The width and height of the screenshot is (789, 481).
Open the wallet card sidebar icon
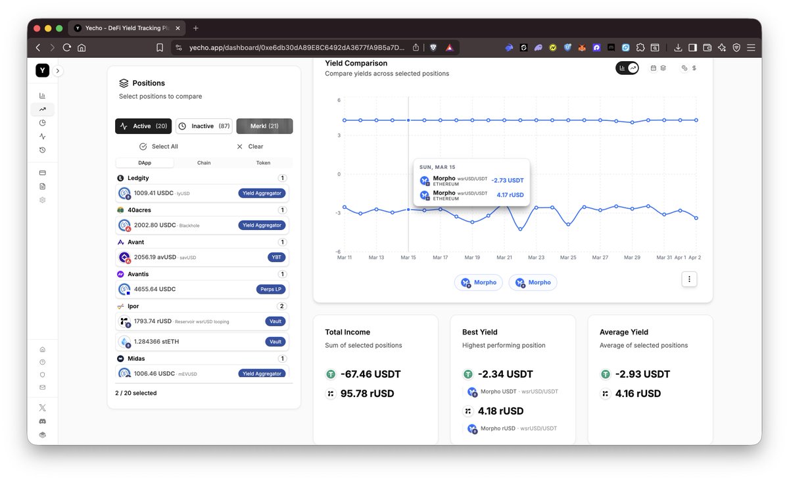click(42, 173)
